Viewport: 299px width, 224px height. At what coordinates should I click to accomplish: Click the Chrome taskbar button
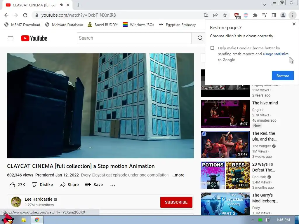37,220
